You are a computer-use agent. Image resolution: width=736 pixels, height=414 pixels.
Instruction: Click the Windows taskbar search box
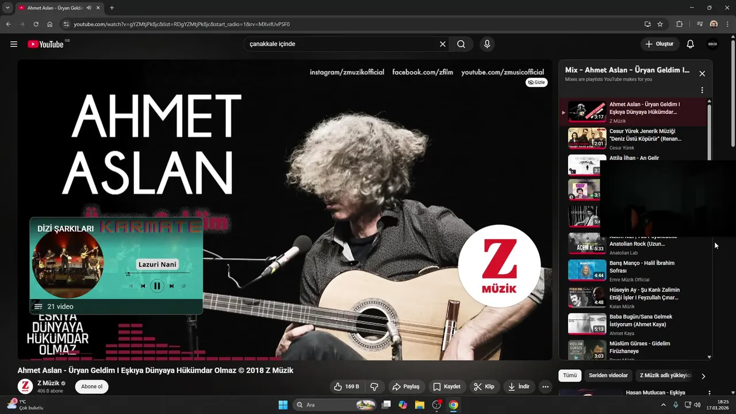(335, 405)
